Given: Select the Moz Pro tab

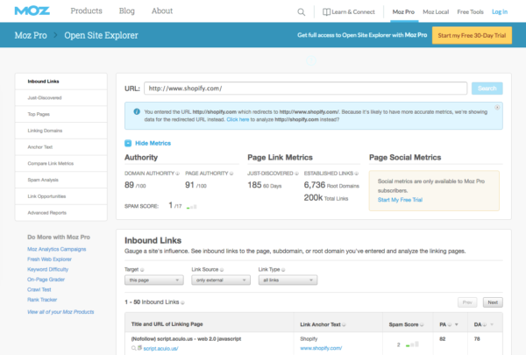Looking at the screenshot, I should coord(403,12).
